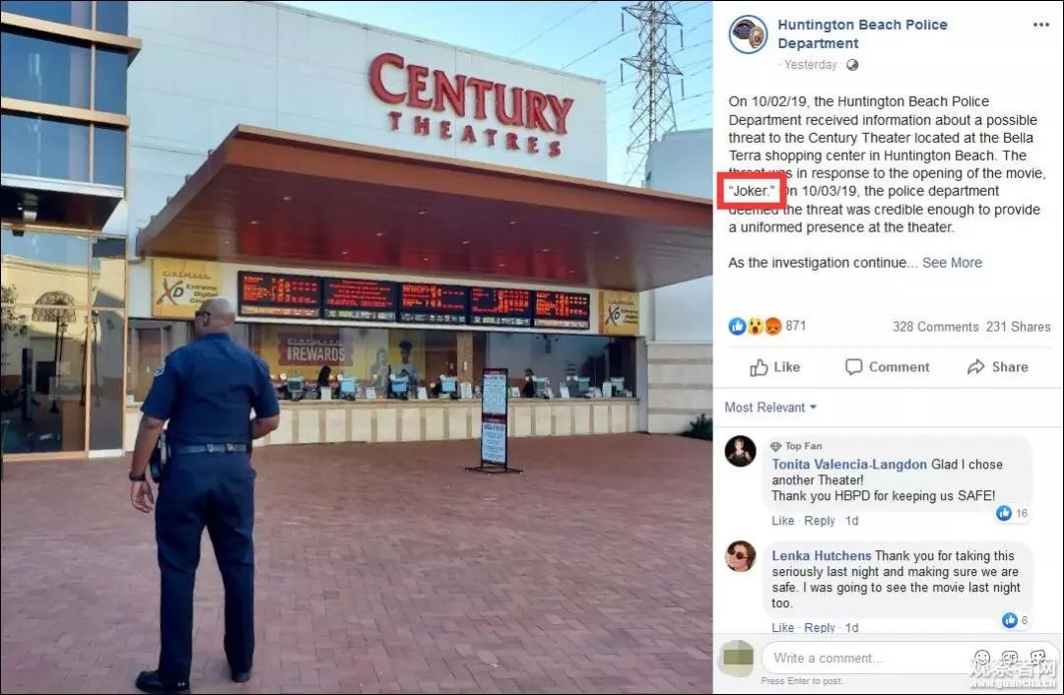This screenshot has height=695, width=1064.
Task: Expand the Most Relevant sort dropdown
Action: pyautogui.click(x=770, y=408)
